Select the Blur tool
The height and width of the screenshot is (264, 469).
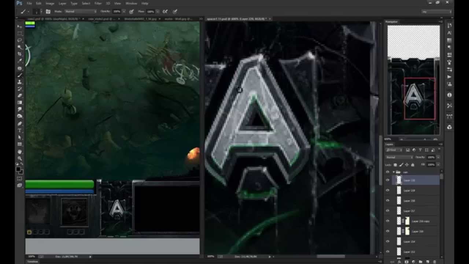(20, 110)
